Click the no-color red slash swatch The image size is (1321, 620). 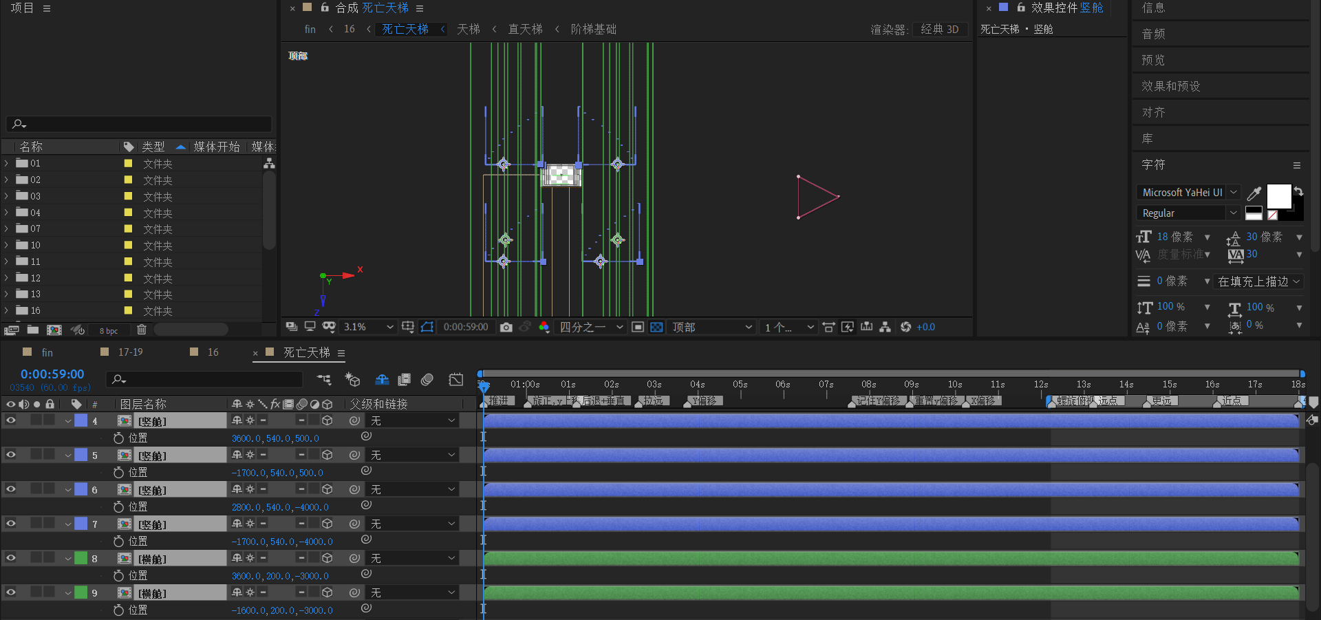coord(1273,215)
